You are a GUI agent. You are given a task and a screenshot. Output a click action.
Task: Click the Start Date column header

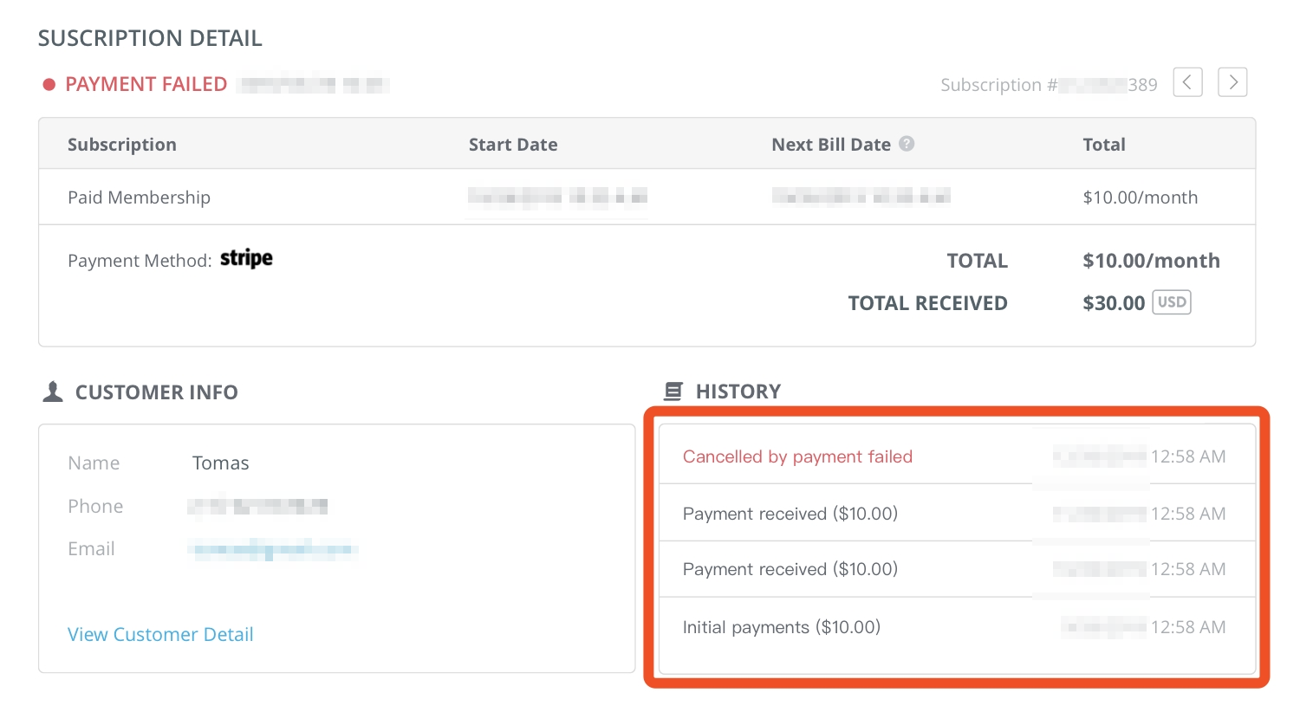513,144
